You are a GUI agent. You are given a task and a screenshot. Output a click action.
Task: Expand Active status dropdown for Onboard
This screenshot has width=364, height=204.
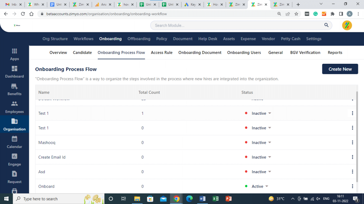pos(267,186)
